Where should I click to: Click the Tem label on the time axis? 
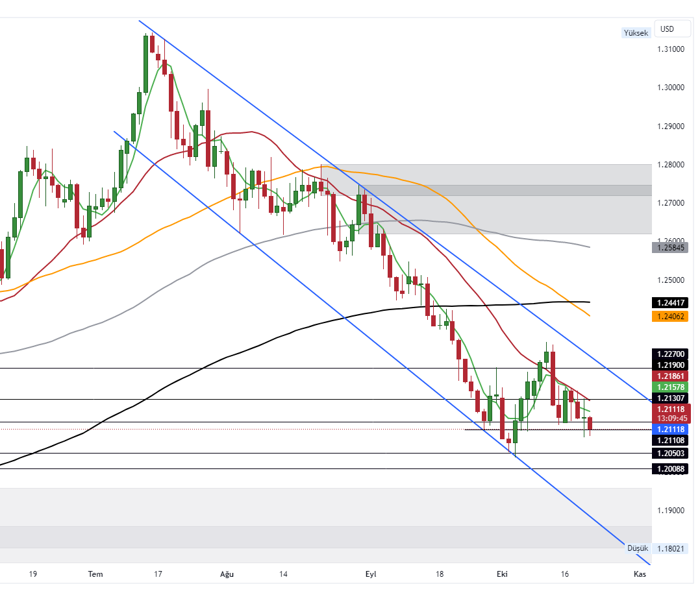[x=94, y=574]
